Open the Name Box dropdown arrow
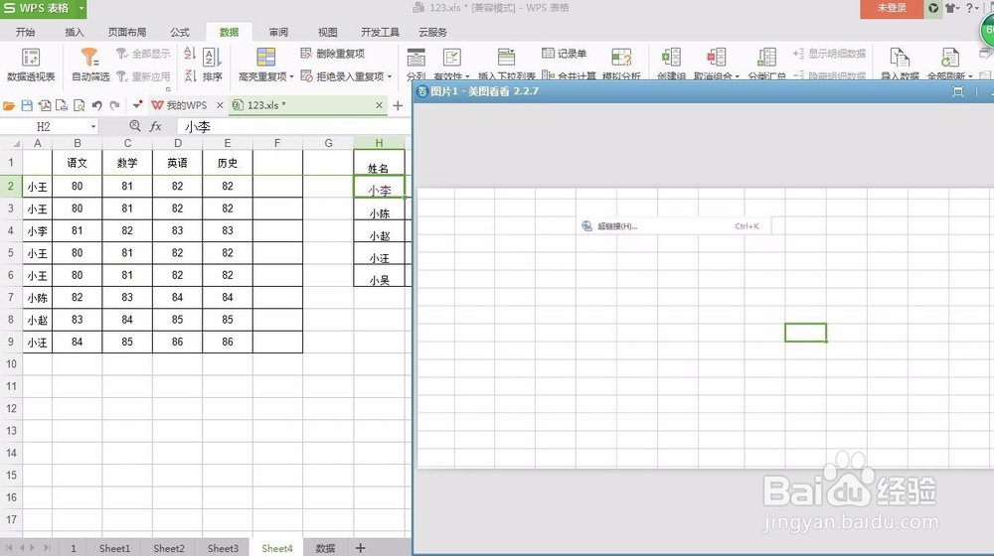Viewport: 994px width, 556px height. (93, 127)
